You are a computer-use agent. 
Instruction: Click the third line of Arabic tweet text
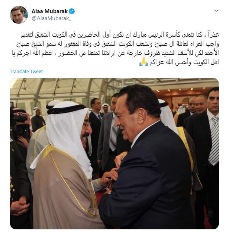115,53
